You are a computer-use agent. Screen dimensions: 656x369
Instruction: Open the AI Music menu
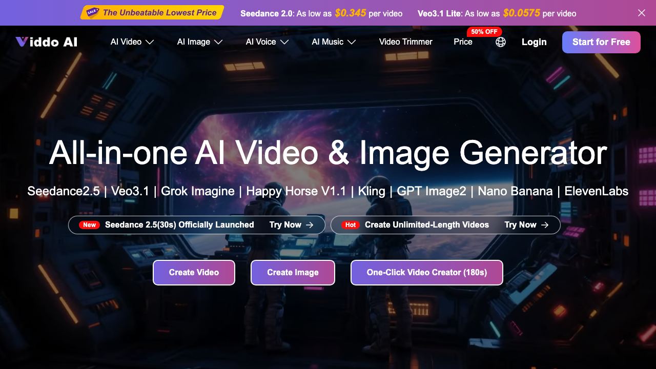334,42
